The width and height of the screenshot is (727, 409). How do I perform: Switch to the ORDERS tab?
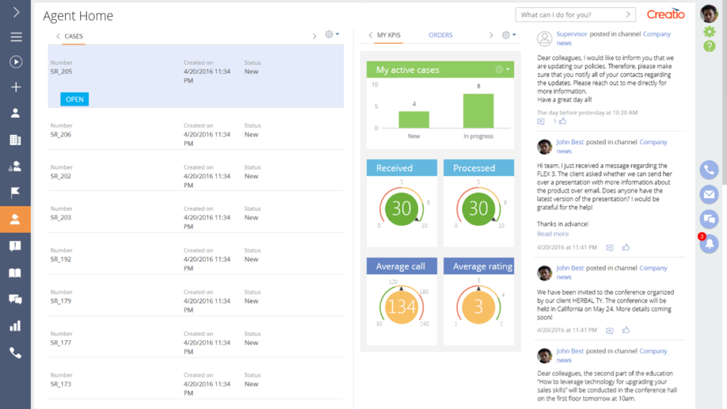coord(440,35)
